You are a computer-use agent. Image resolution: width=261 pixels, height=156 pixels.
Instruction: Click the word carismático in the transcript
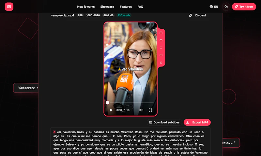point(176,136)
